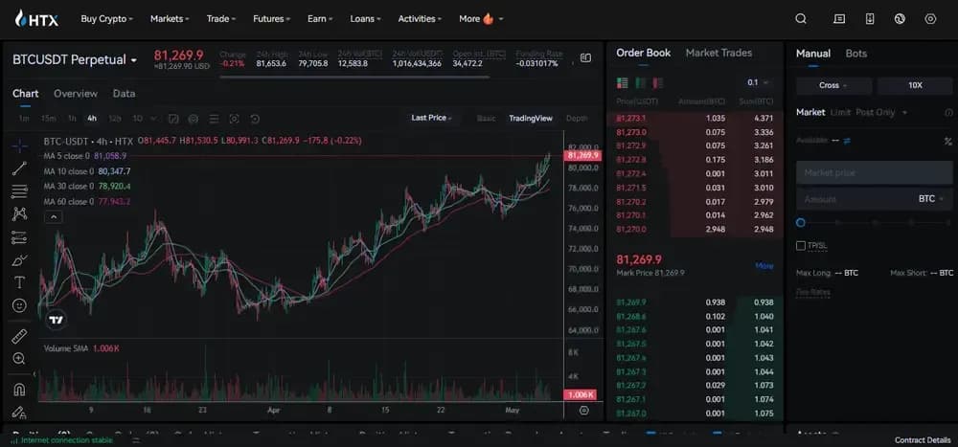Select the text annotation tool
958x447 pixels.
(x=19, y=282)
